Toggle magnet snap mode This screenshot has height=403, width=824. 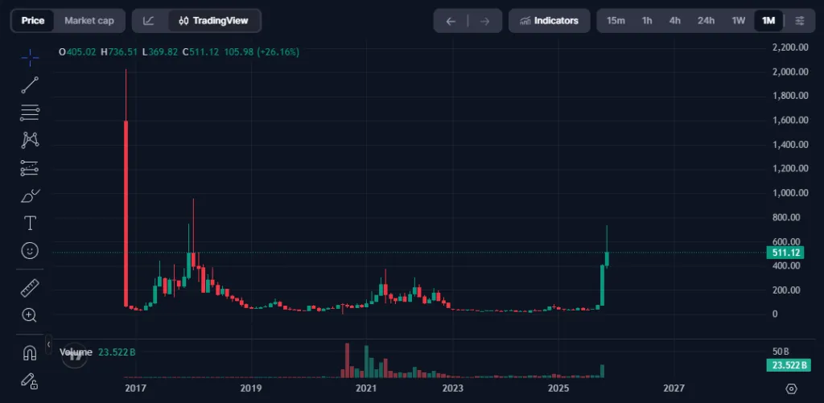30,352
